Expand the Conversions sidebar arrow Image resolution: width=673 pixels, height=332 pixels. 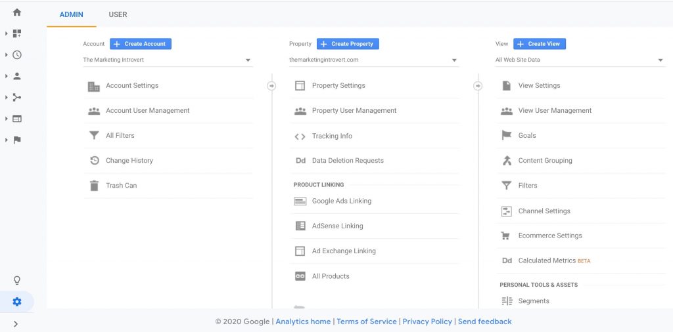click(x=7, y=140)
